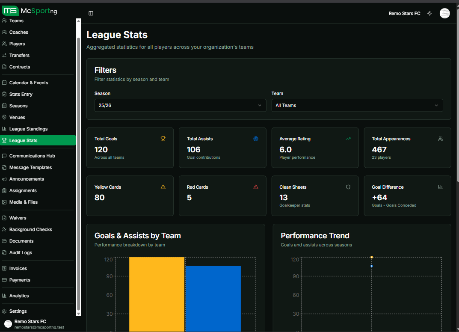459x332 pixels.
Task: Click the trophy icon on Total Goals card
Action: point(163,139)
